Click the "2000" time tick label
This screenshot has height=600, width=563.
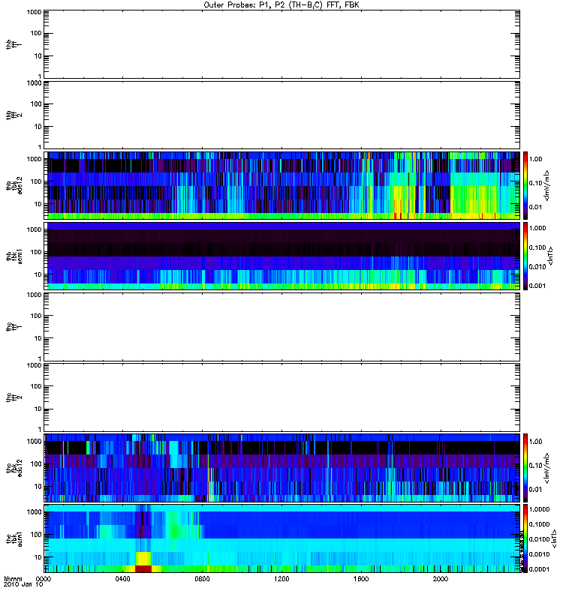click(x=441, y=579)
